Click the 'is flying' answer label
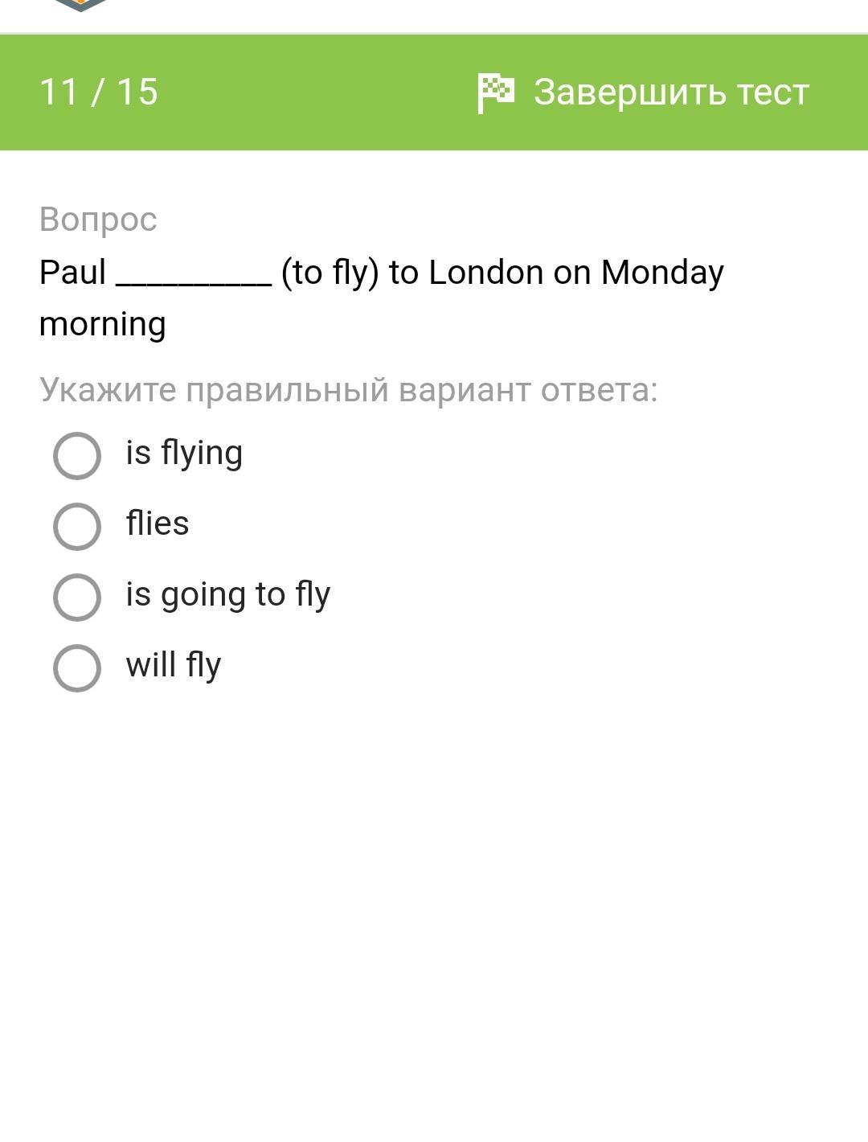This screenshot has width=868, height=1142. point(184,454)
